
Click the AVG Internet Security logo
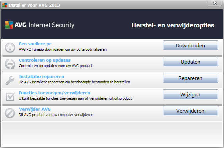[x=40, y=25]
